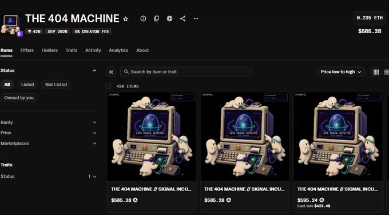Click the 420 items count badge

[x=34, y=31]
